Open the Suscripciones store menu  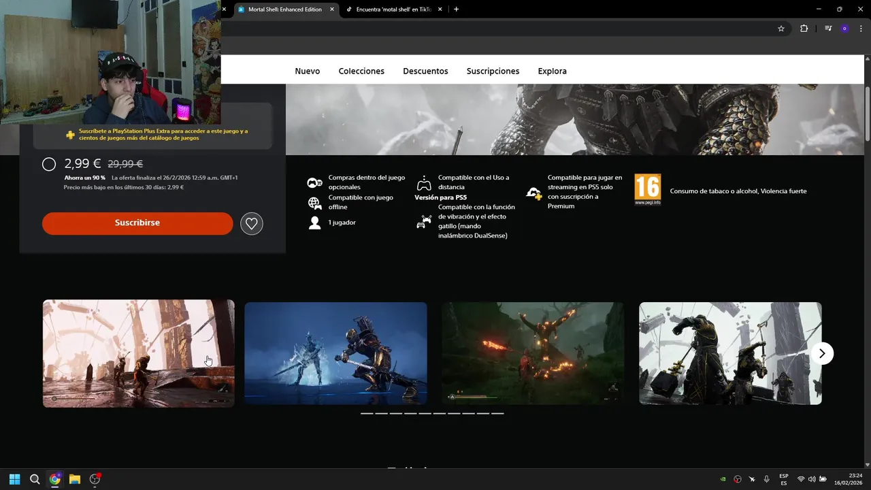coord(493,71)
